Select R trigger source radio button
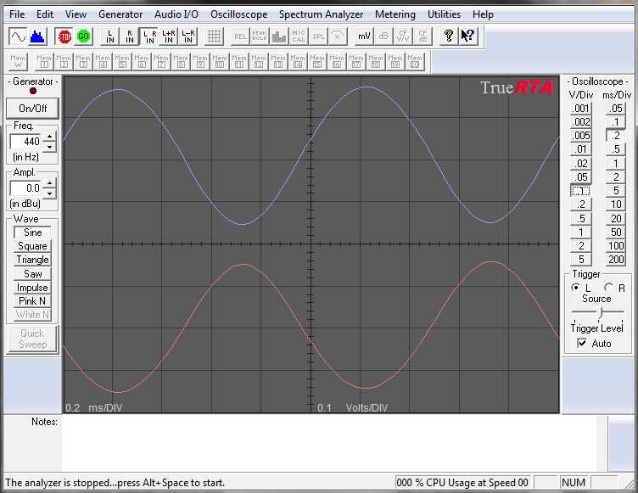 click(608, 288)
